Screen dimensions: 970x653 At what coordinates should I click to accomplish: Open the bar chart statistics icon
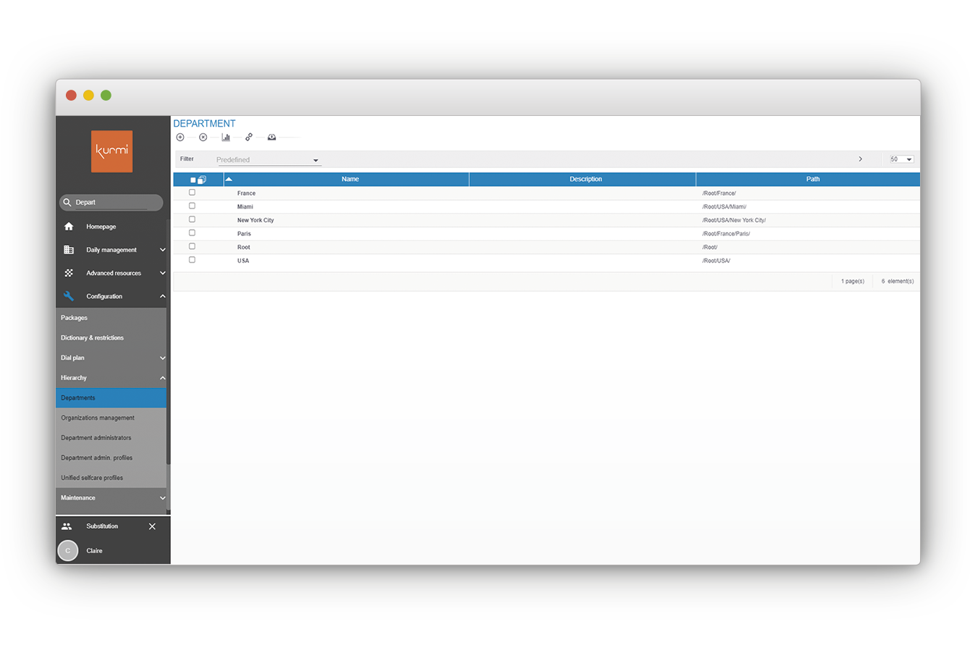pos(226,137)
